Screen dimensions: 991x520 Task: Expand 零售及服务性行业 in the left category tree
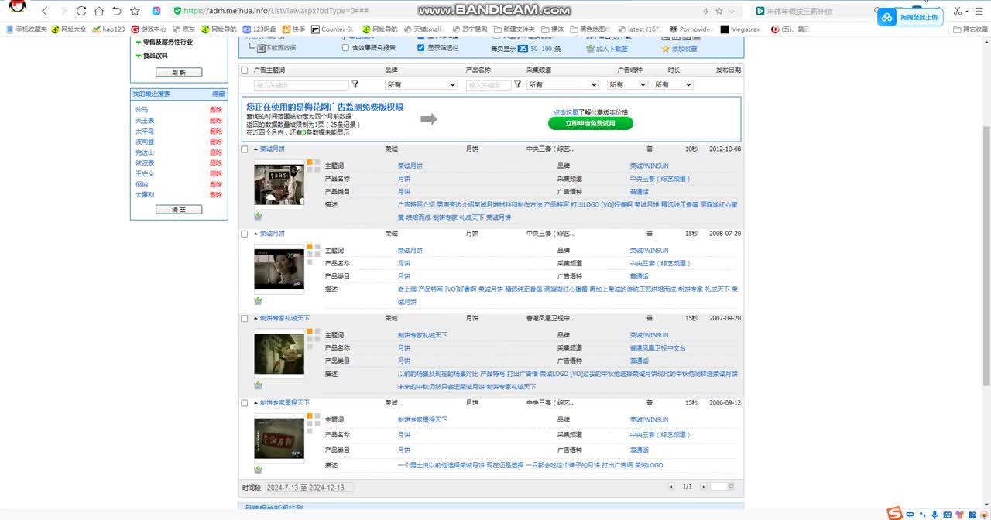139,43
